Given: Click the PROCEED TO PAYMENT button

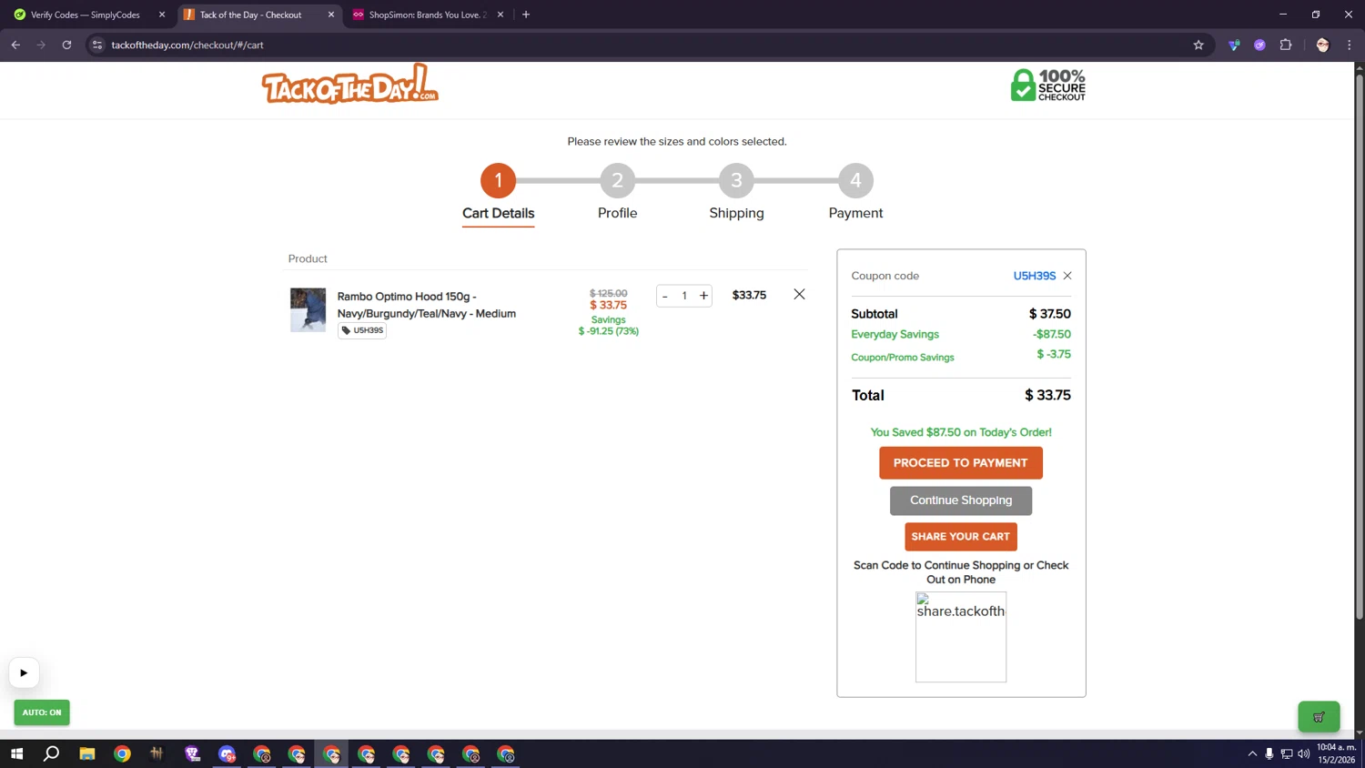Looking at the screenshot, I should pyautogui.click(x=960, y=463).
